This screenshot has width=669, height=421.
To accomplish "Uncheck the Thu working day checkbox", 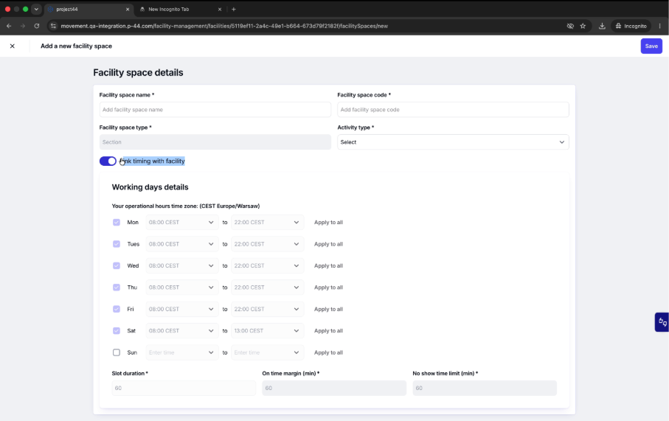I will click(x=117, y=288).
